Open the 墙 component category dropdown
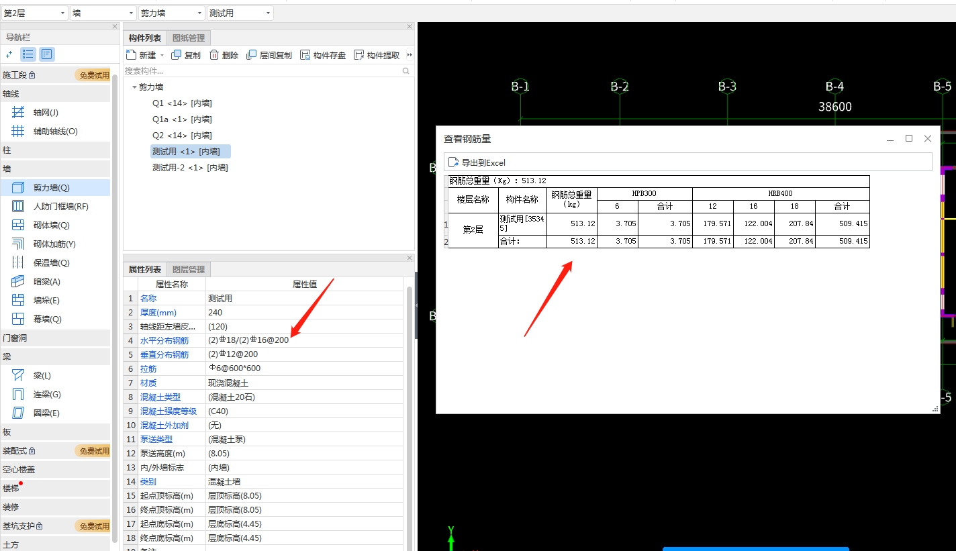956x551 pixels. tap(103, 13)
